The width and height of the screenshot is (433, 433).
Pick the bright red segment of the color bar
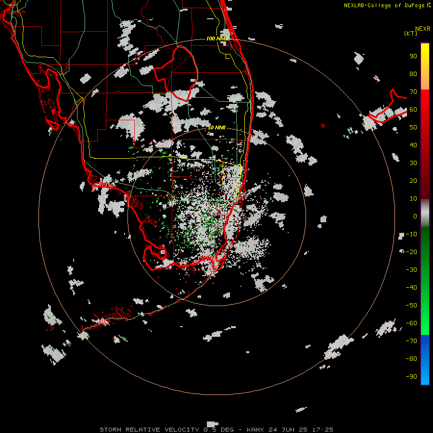tap(425, 144)
